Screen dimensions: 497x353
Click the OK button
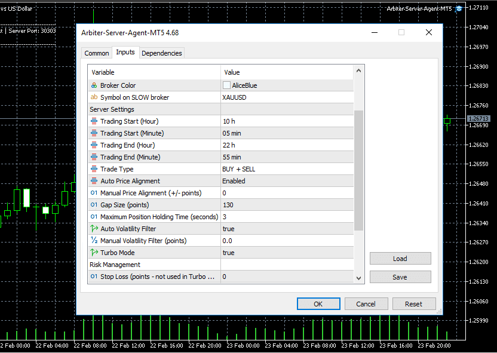pyautogui.click(x=318, y=304)
